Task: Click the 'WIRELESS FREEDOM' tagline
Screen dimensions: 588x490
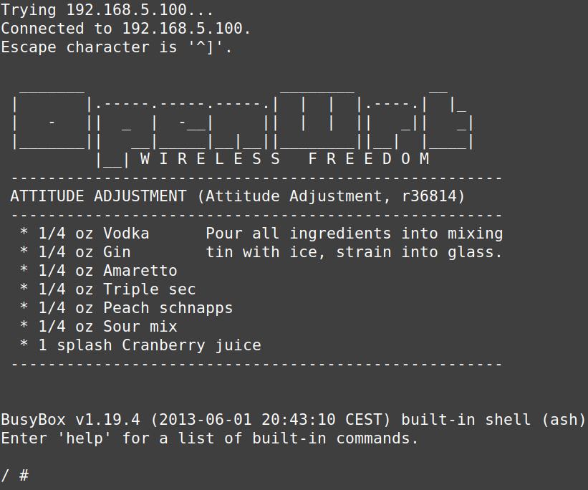Action: point(284,158)
